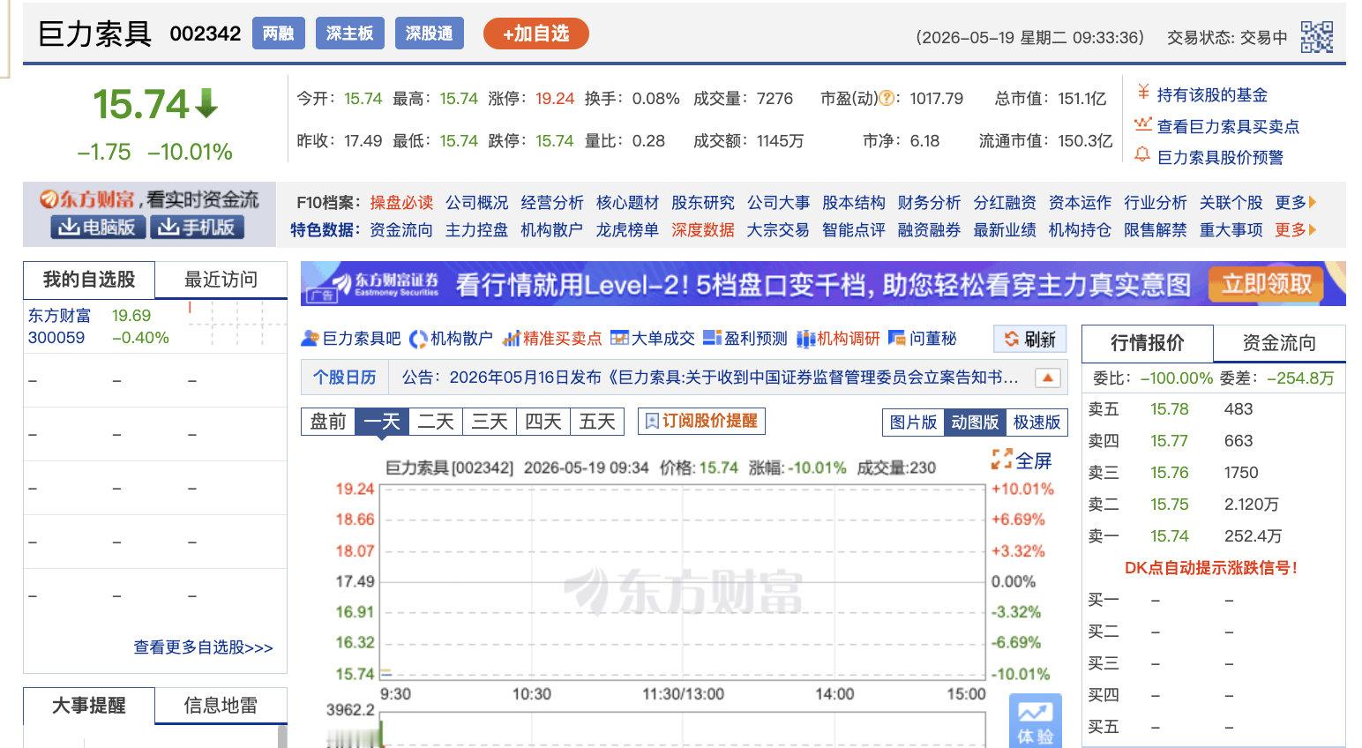This screenshot has width=1362, height=748.
Task: Scan the QR code icon
Action: [1316, 37]
